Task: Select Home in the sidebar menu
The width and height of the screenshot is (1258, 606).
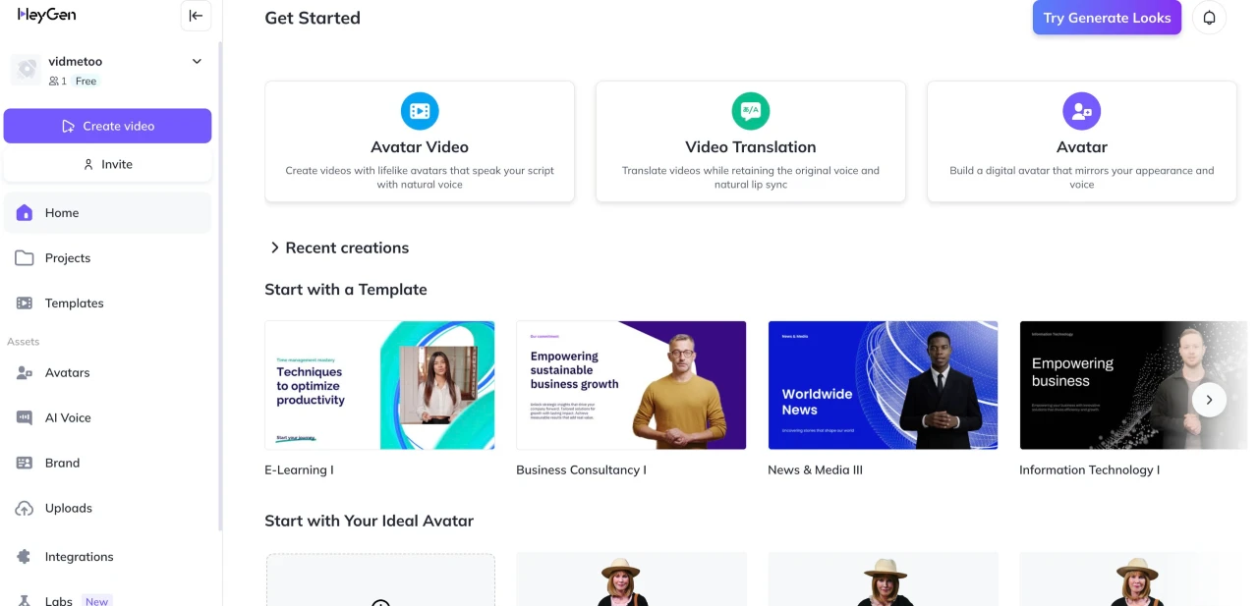Action: [61, 213]
